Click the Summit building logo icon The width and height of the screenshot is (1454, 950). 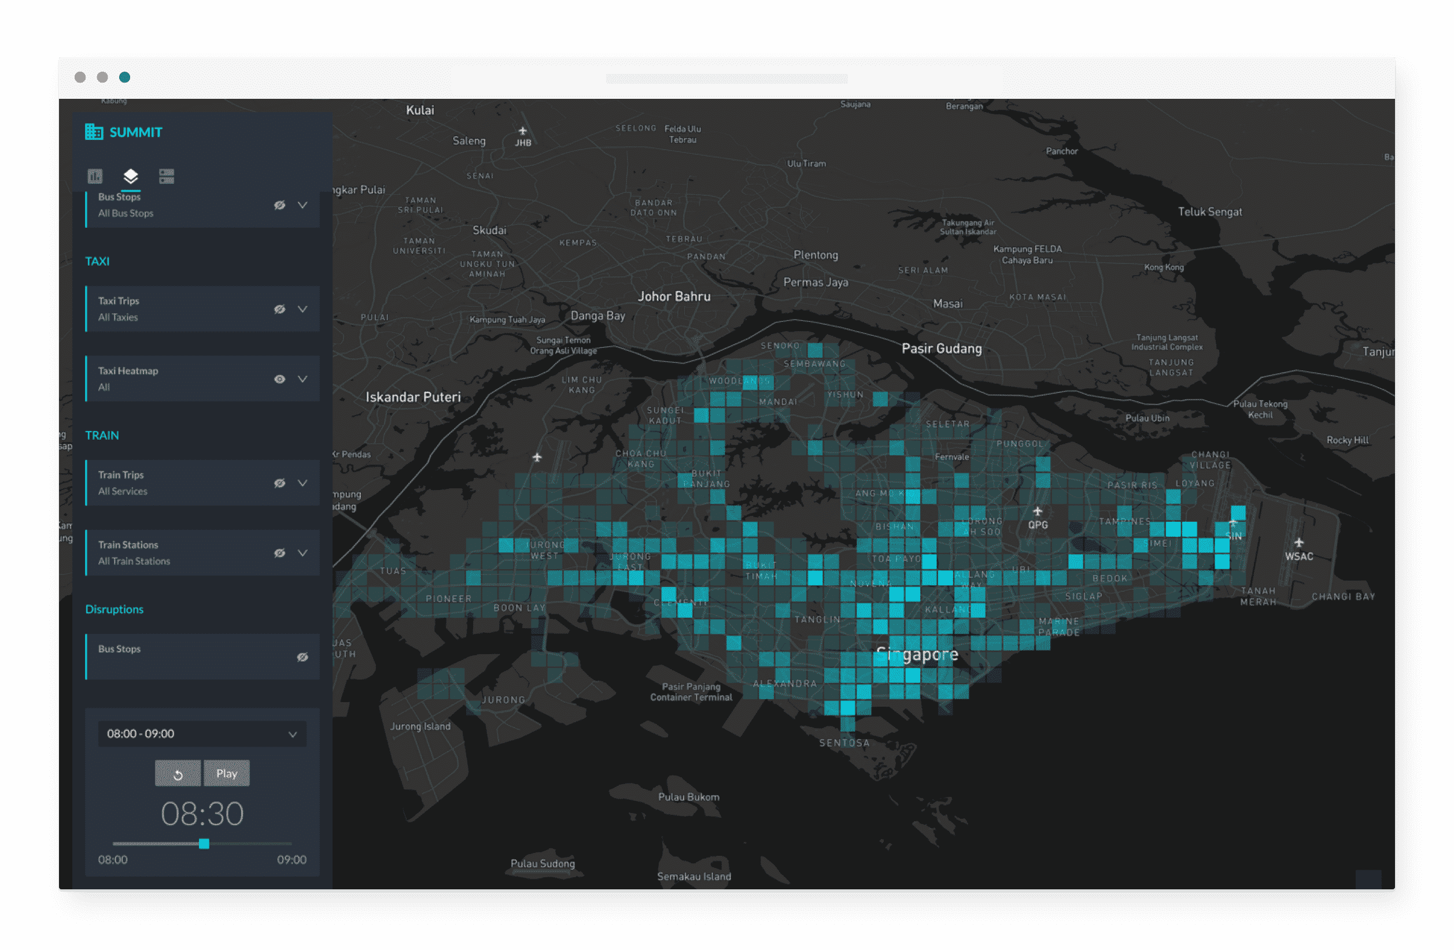point(95,131)
